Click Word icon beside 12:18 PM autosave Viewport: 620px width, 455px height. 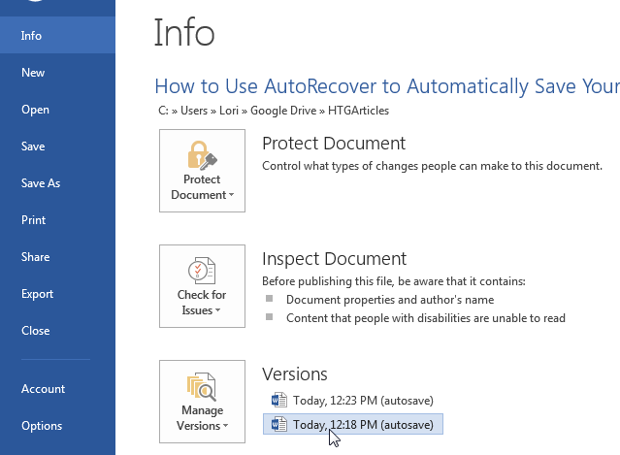279,424
